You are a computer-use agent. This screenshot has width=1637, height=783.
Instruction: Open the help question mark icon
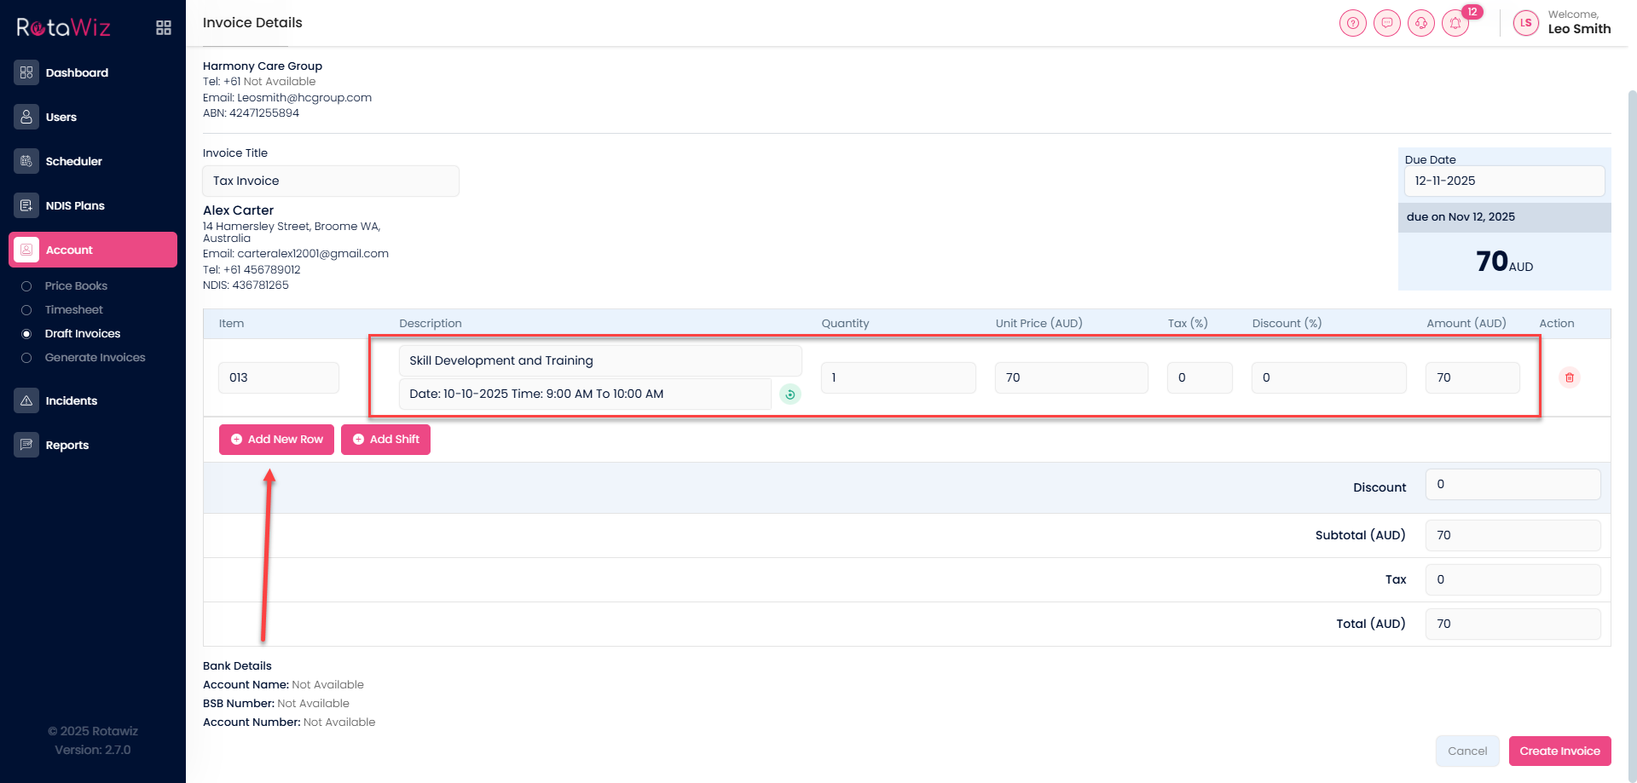[1352, 23]
